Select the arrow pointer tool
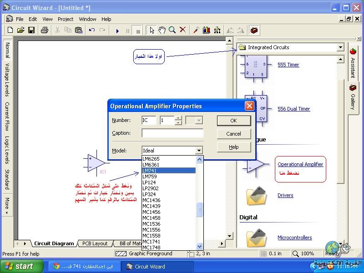Viewport: 364px width, 273px height. pyautogui.click(x=152, y=30)
